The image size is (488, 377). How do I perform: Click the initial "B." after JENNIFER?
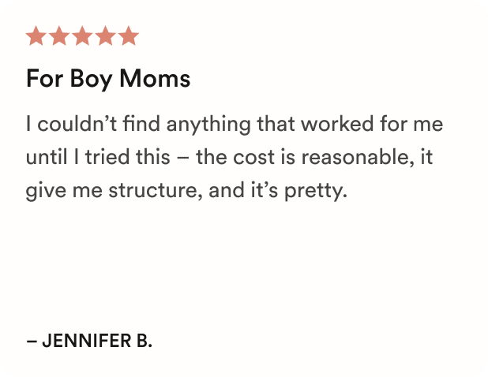144,341
